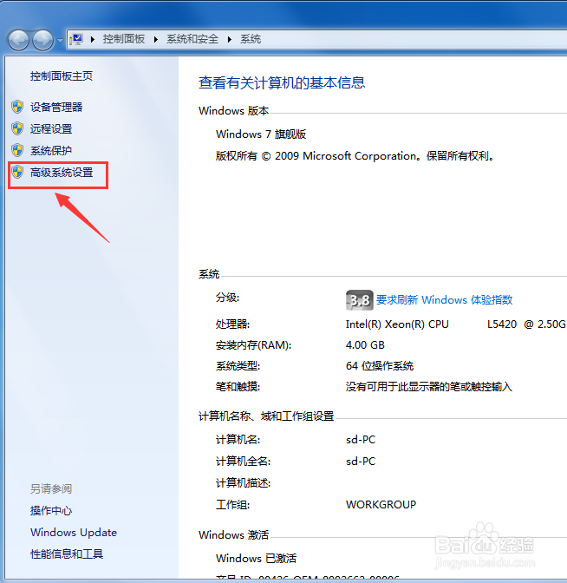Image resolution: width=567 pixels, height=583 pixels.
Task: Open the recent pages dropdown arrow
Action: click(x=60, y=40)
